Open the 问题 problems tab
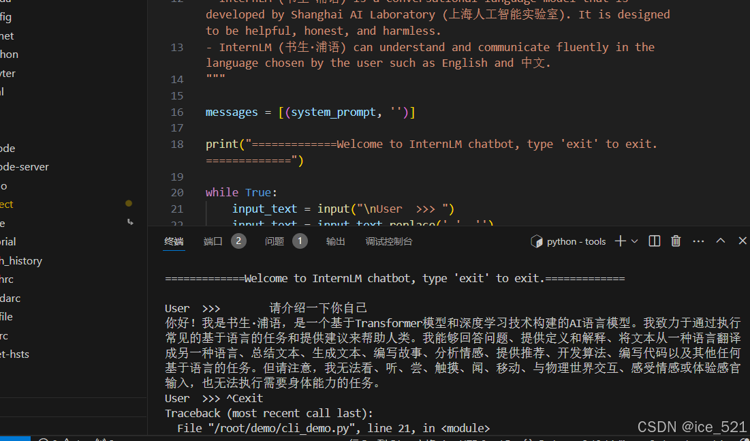This screenshot has width=750, height=441. (x=275, y=241)
